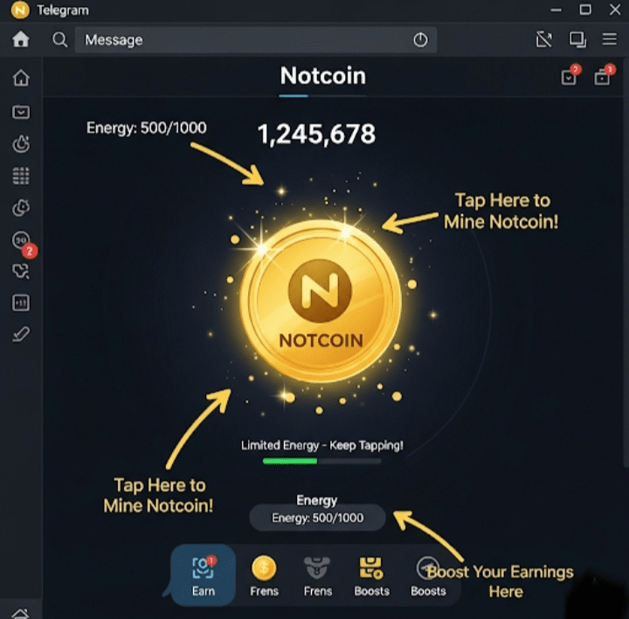629x619 pixels.
Task: Open the gift box icon with badge
Action: 605,74
